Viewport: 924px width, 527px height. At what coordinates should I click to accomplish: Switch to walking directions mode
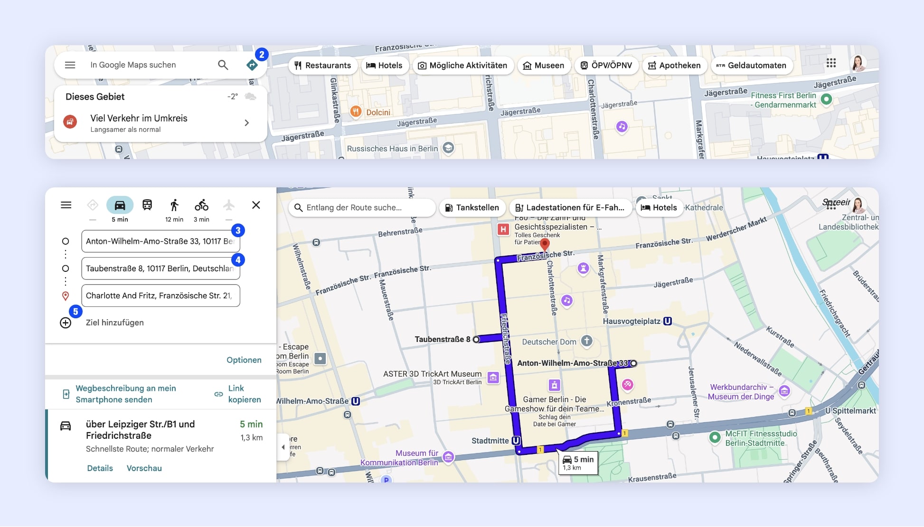174,204
